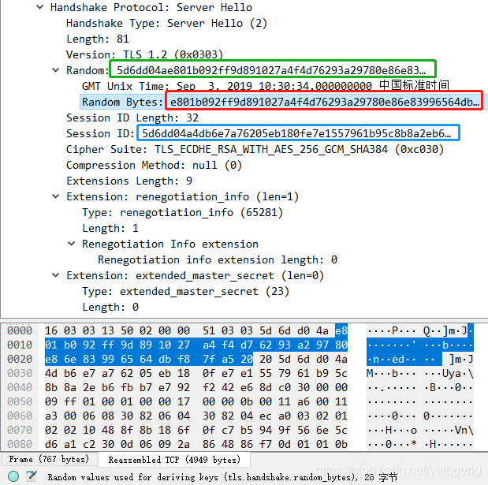Open capture file comment notepad icon
488x485 pixels.
31,476
